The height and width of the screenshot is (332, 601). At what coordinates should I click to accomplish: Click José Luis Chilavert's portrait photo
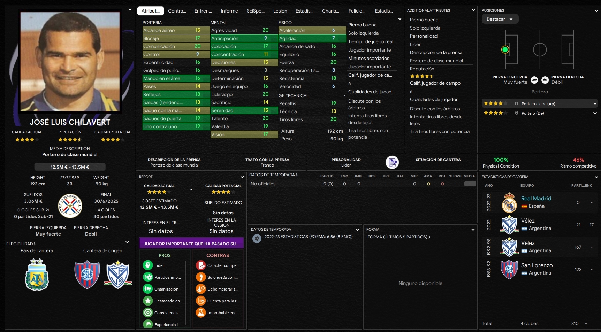(x=70, y=62)
